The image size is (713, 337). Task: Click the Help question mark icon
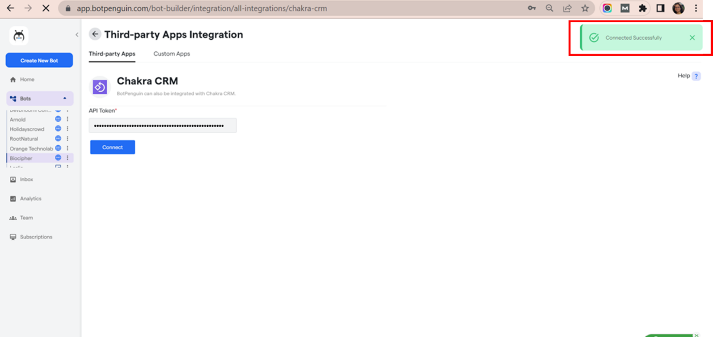[x=696, y=76]
